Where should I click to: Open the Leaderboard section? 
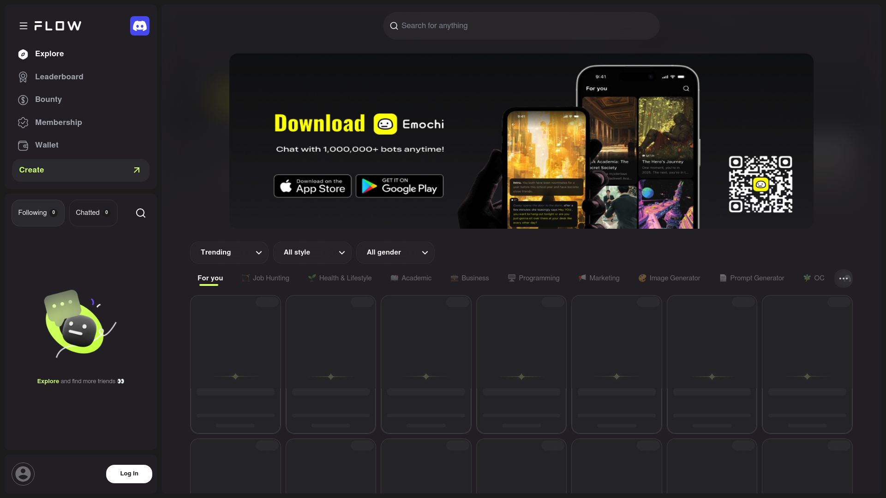click(59, 77)
